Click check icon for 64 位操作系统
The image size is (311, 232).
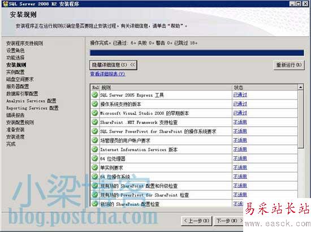pos(95,177)
